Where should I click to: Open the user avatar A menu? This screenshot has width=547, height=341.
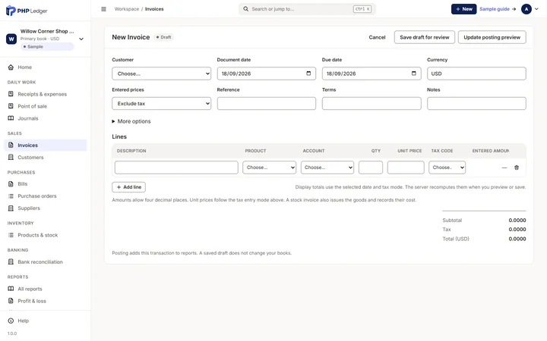pyautogui.click(x=526, y=9)
